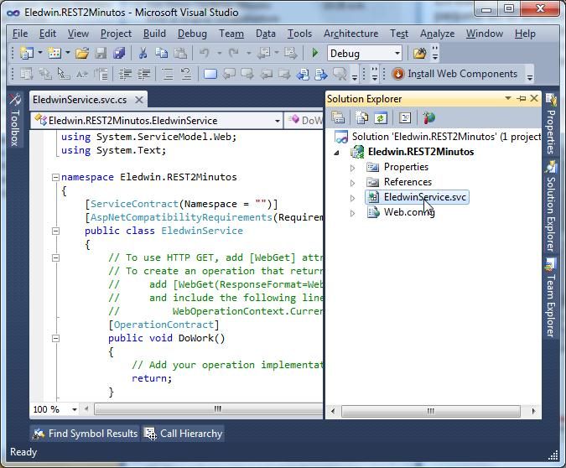Click the Redo arrow icon
Image resolution: width=566 pixels, height=468 pixels.
234,54
